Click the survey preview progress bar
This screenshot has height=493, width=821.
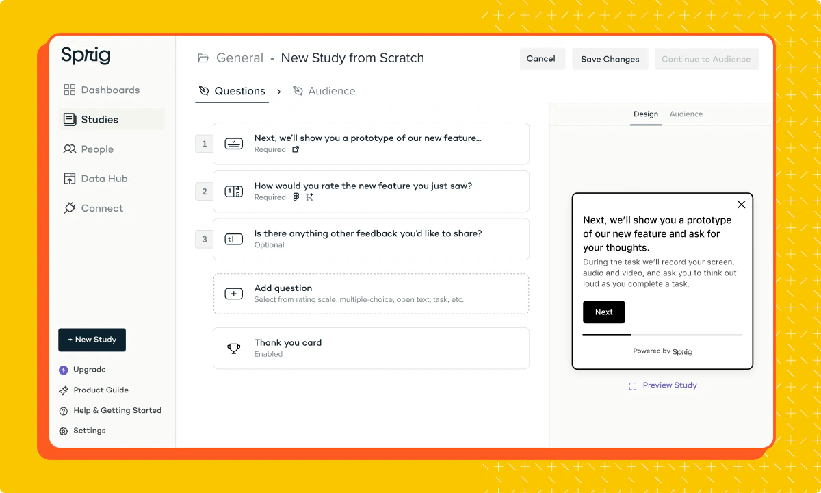[x=662, y=335]
